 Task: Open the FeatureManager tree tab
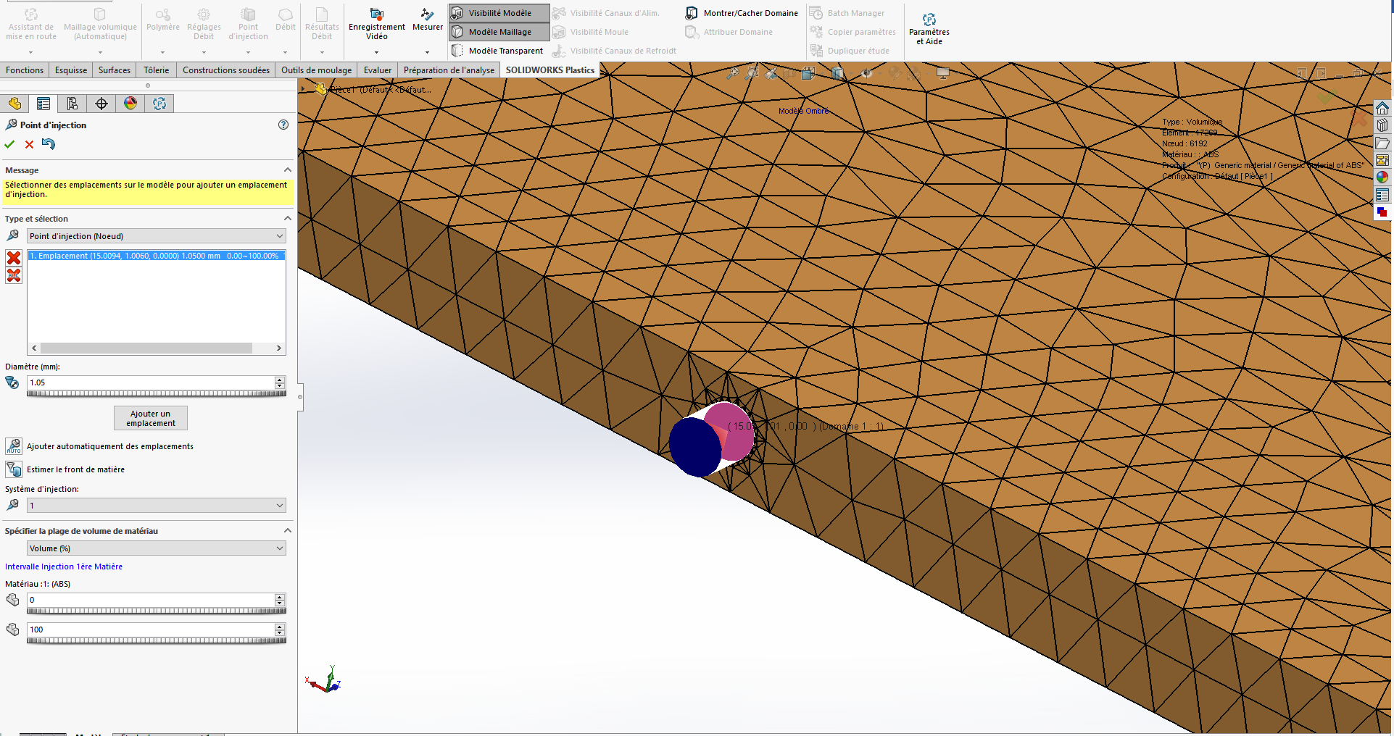tap(14, 104)
